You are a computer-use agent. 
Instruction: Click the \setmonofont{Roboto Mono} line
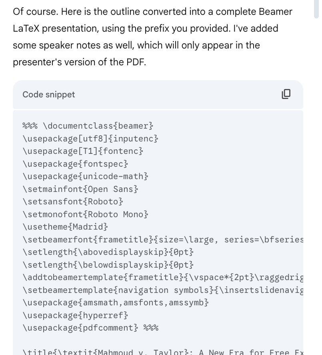[x=85, y=214]
